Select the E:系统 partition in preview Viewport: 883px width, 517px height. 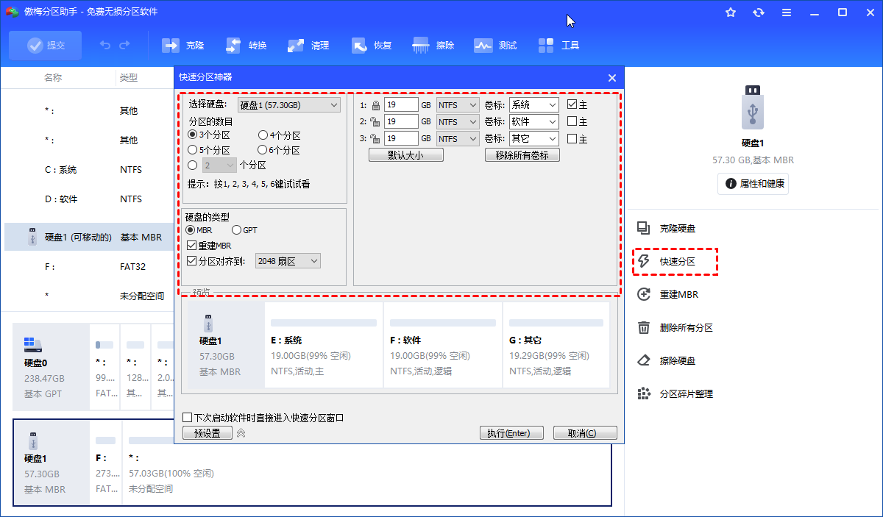coord(323,345)
